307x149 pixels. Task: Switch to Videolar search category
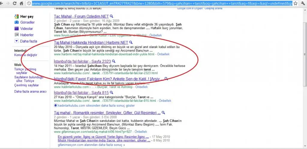(x=27, y=28)
